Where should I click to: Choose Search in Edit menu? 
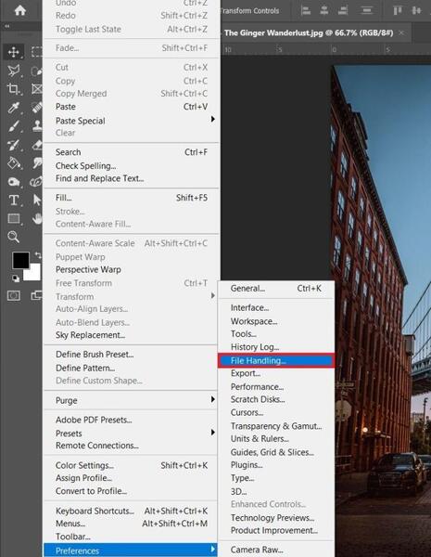click(x=132, y=152)
